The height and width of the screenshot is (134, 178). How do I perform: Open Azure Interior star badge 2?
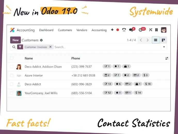pos(126,75)
